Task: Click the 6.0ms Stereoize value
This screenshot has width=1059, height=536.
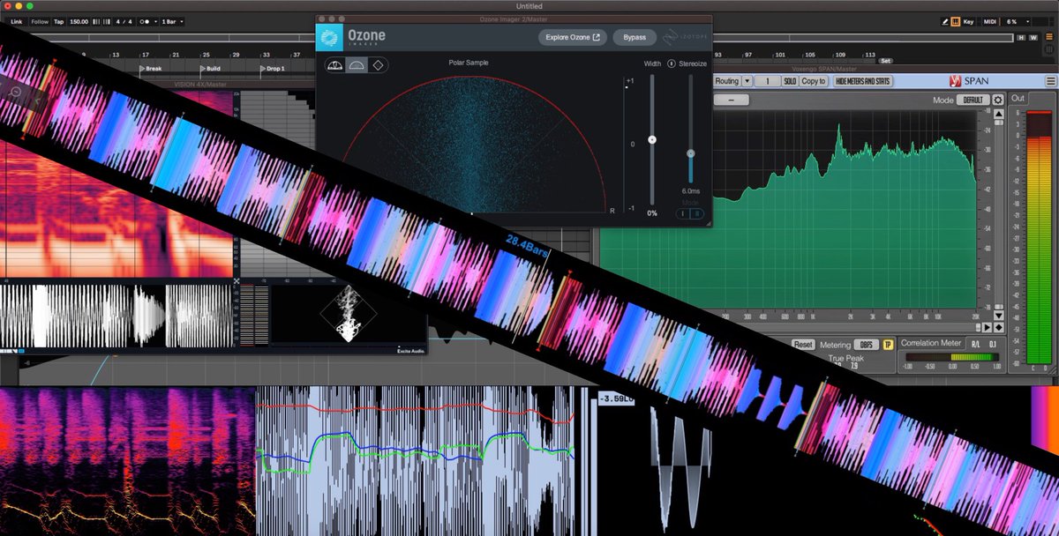Action: coord(691,190)
